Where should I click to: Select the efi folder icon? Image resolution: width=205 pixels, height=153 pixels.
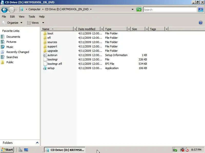click(45, 38)
